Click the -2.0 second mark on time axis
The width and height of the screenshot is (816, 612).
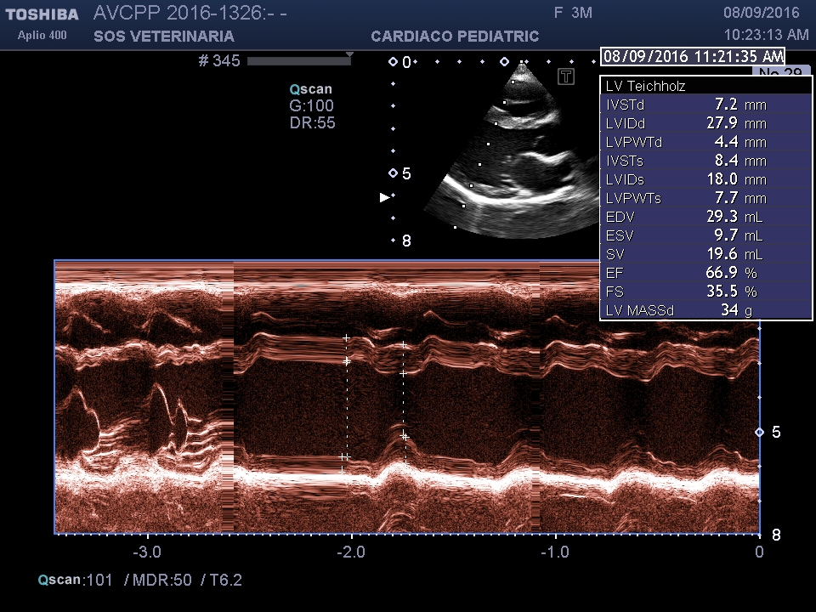351,551
